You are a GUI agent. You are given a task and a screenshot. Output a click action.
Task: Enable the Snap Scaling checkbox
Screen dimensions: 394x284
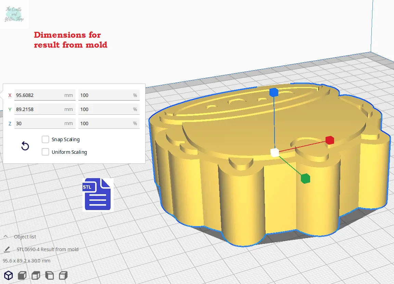(x=45, y=139)
